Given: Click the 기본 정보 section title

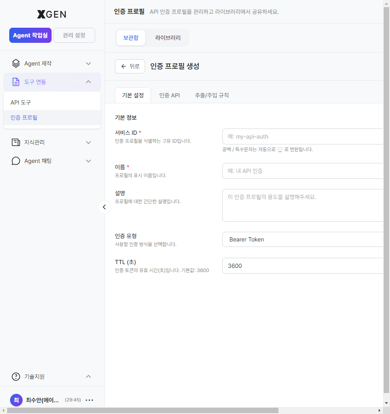Looking at the screenshot, I should pyautogui.click(x=126, y=118).
